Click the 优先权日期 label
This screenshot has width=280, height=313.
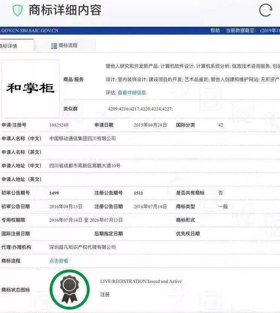point(188,233)
